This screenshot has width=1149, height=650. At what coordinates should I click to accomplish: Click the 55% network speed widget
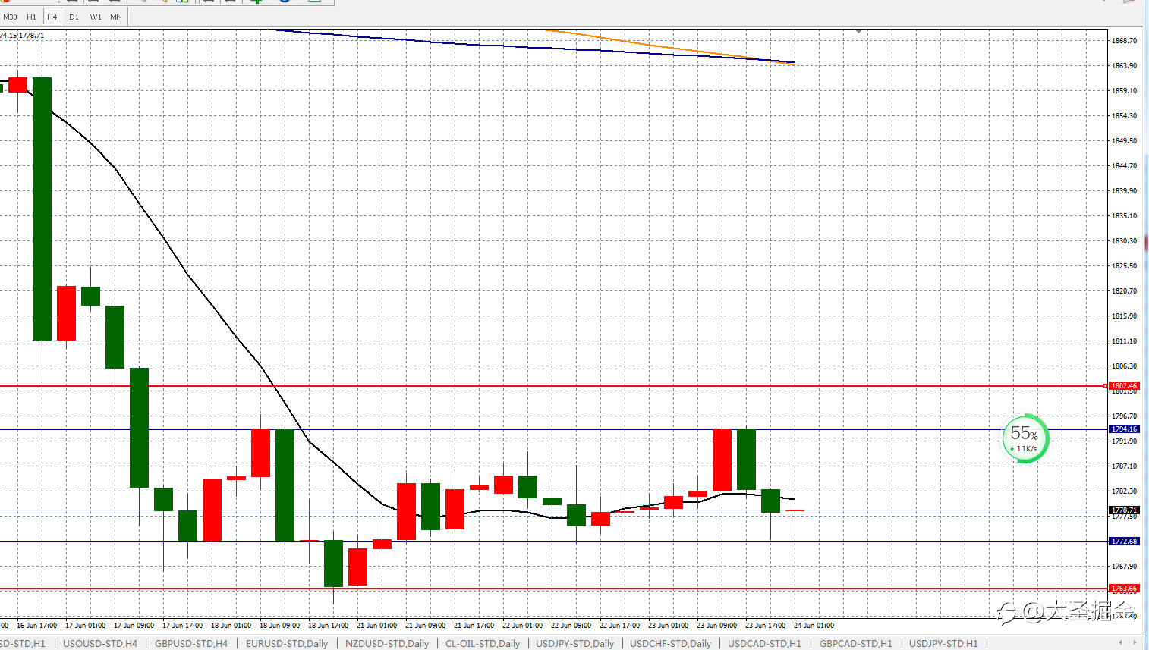(1025, 438)
